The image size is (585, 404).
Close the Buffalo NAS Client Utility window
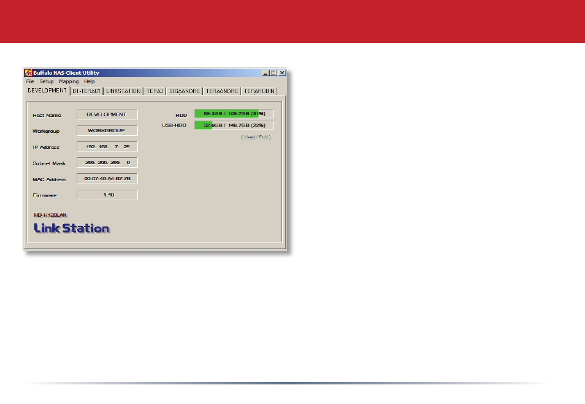(282, 73)
